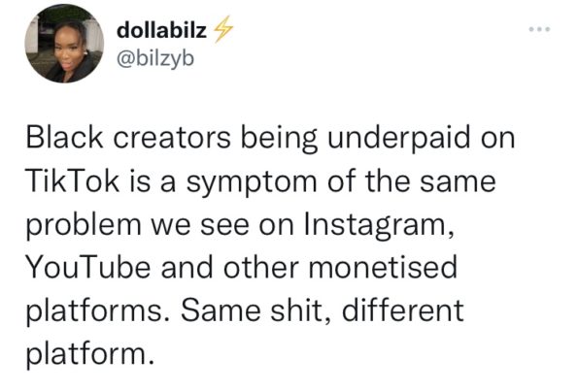Click the word monetised in the tweet
This screenshot has height=391, width=578.
click(x=383, y=267)
